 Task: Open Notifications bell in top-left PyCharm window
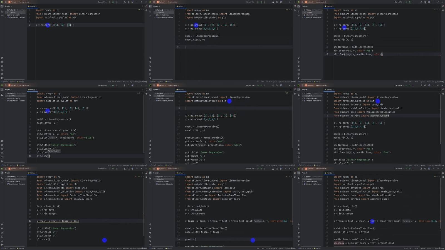(x=146, y=6)
